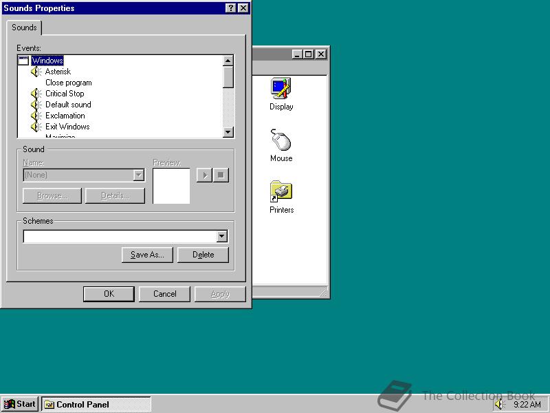Click the Control Panel taskbar button
Viewport: 550px width, 413px height.
coord(96,404)
